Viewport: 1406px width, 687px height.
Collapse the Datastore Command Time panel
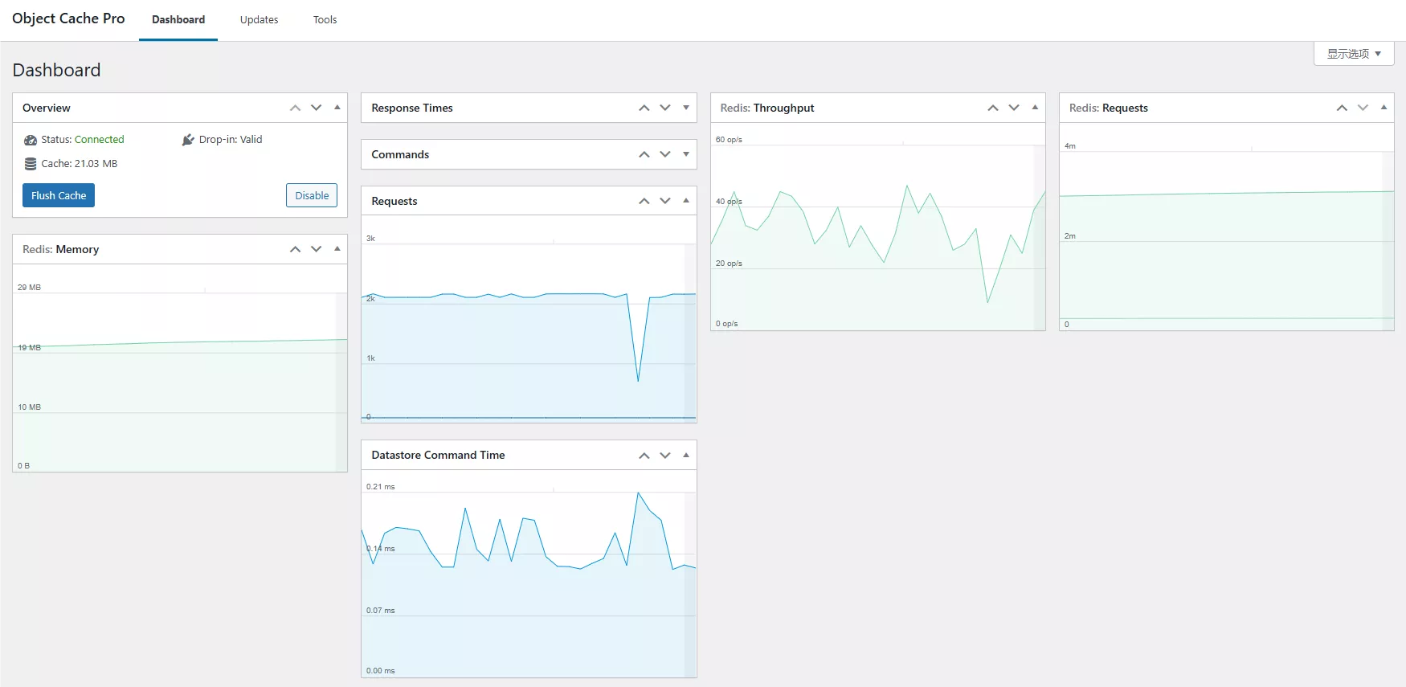pos(686,456)
